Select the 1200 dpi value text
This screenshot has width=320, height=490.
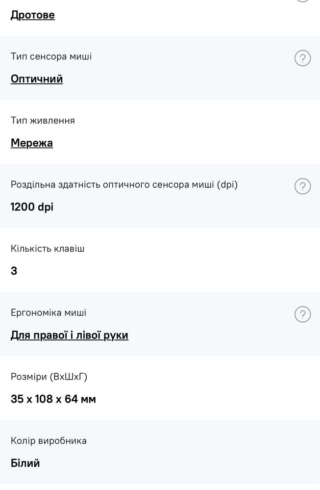click(x=32, y=207)
